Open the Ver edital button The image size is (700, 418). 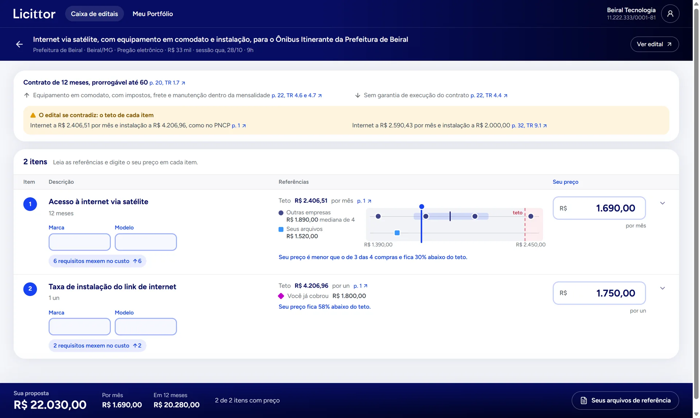654,44
